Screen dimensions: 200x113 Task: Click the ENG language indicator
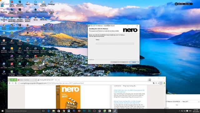tap(190, 111)
